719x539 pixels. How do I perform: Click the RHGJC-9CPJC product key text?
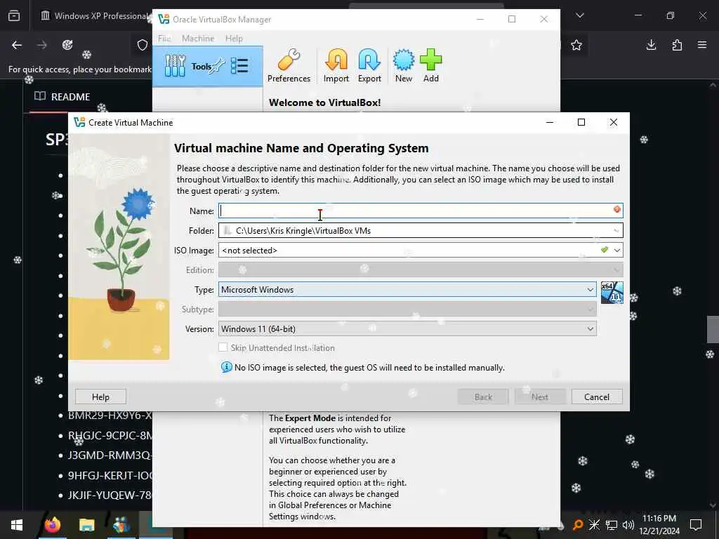[110, 435]
